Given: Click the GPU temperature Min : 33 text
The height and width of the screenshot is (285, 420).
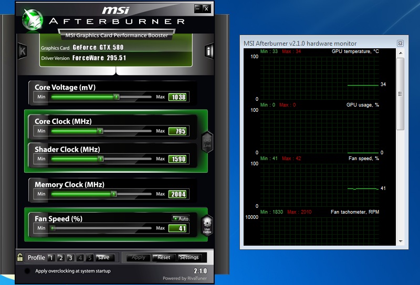Looking at the screenshot, I should click(x=269, y=51).
